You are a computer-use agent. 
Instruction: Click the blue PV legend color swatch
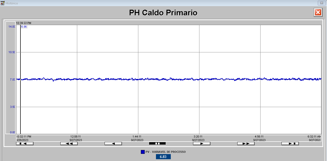pyautogui.click(x=143, y=152)
